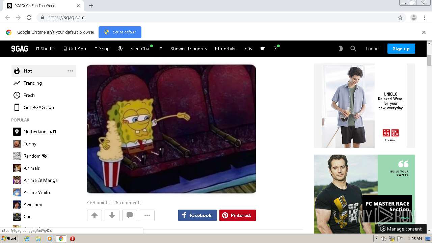Screen dimensions: 432x243
Task: Downvote the SpongeBob post
Action: [112, 215]
